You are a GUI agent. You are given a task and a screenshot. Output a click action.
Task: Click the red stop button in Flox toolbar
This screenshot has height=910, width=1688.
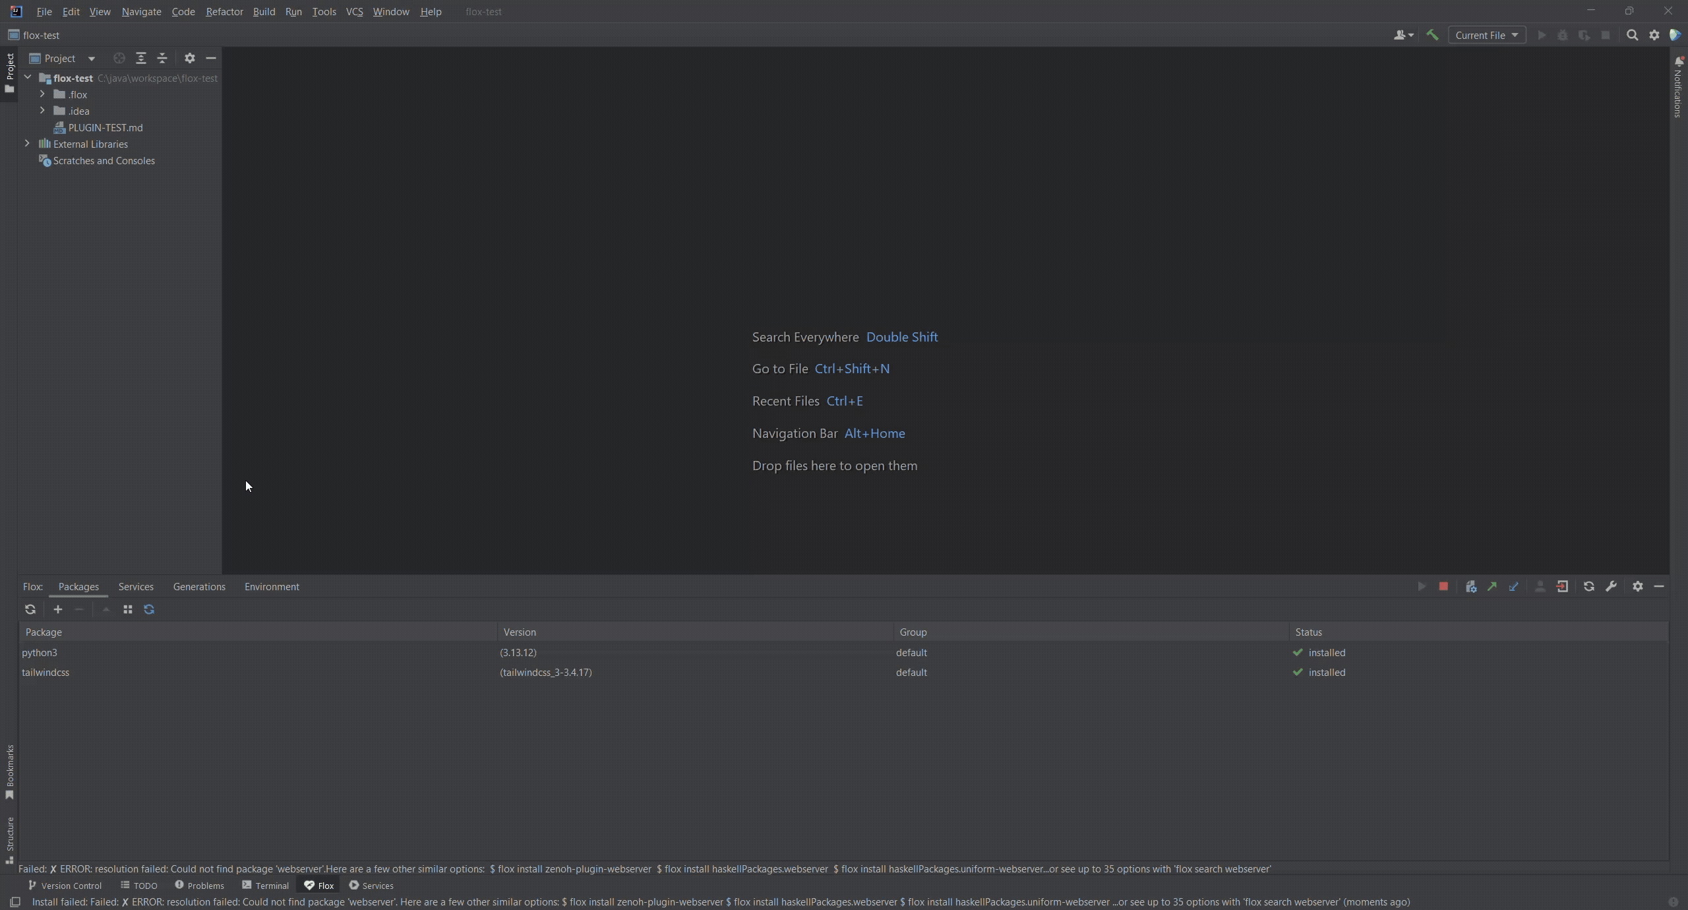point(1443,586)
